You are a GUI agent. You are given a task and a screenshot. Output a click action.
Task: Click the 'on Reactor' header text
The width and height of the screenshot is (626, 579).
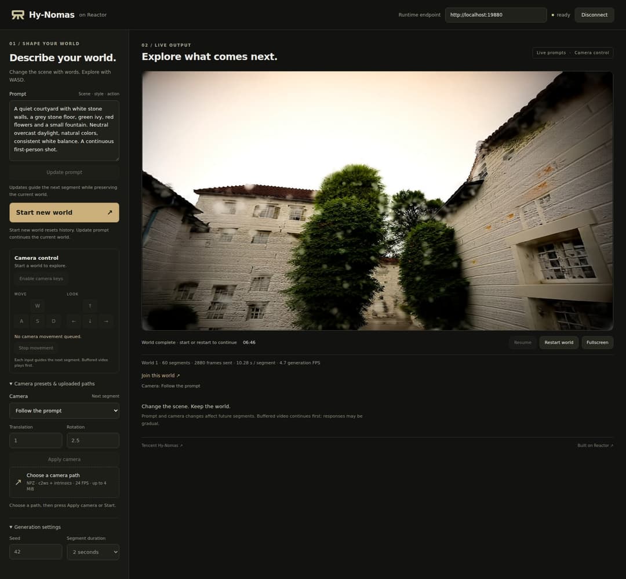[93, 15]
